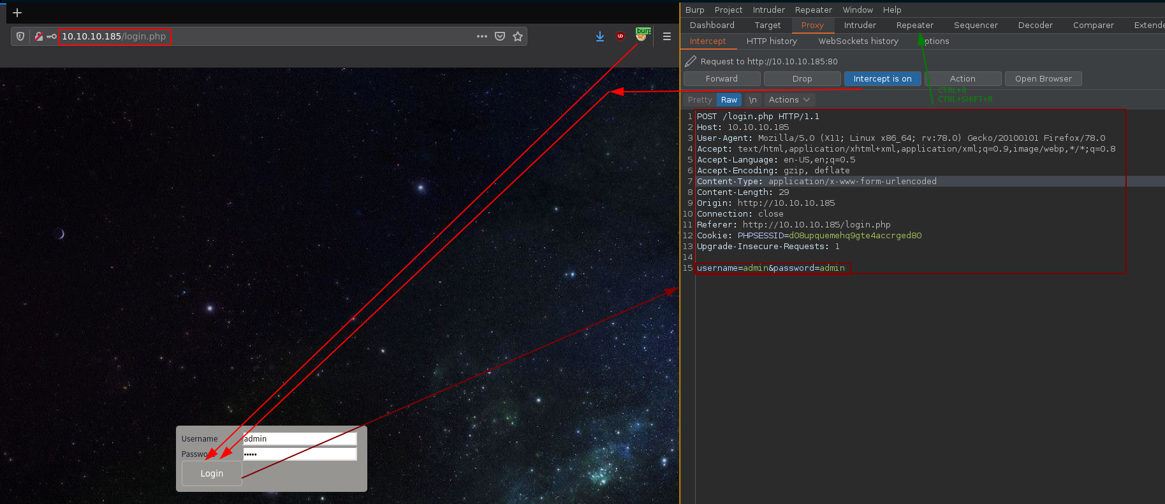Switch to the Comparer tab

[1093, 25]
